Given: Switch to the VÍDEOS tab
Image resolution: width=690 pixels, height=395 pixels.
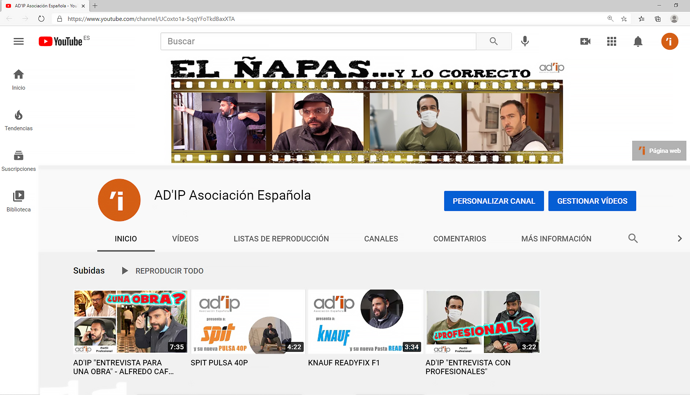Looking at the screenshot, I should (x=185, y=238).
